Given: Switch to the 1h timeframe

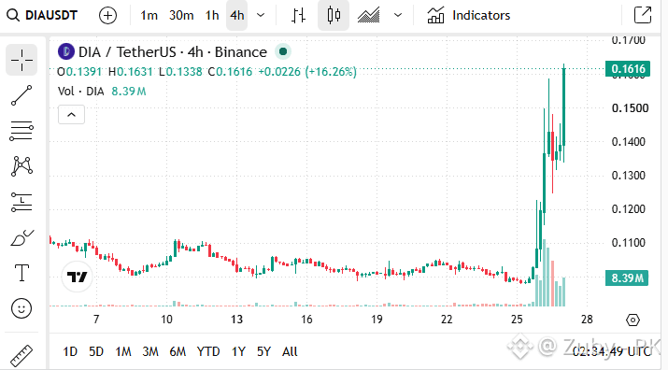Looking at the screenshot, I should tap(212, 15).
